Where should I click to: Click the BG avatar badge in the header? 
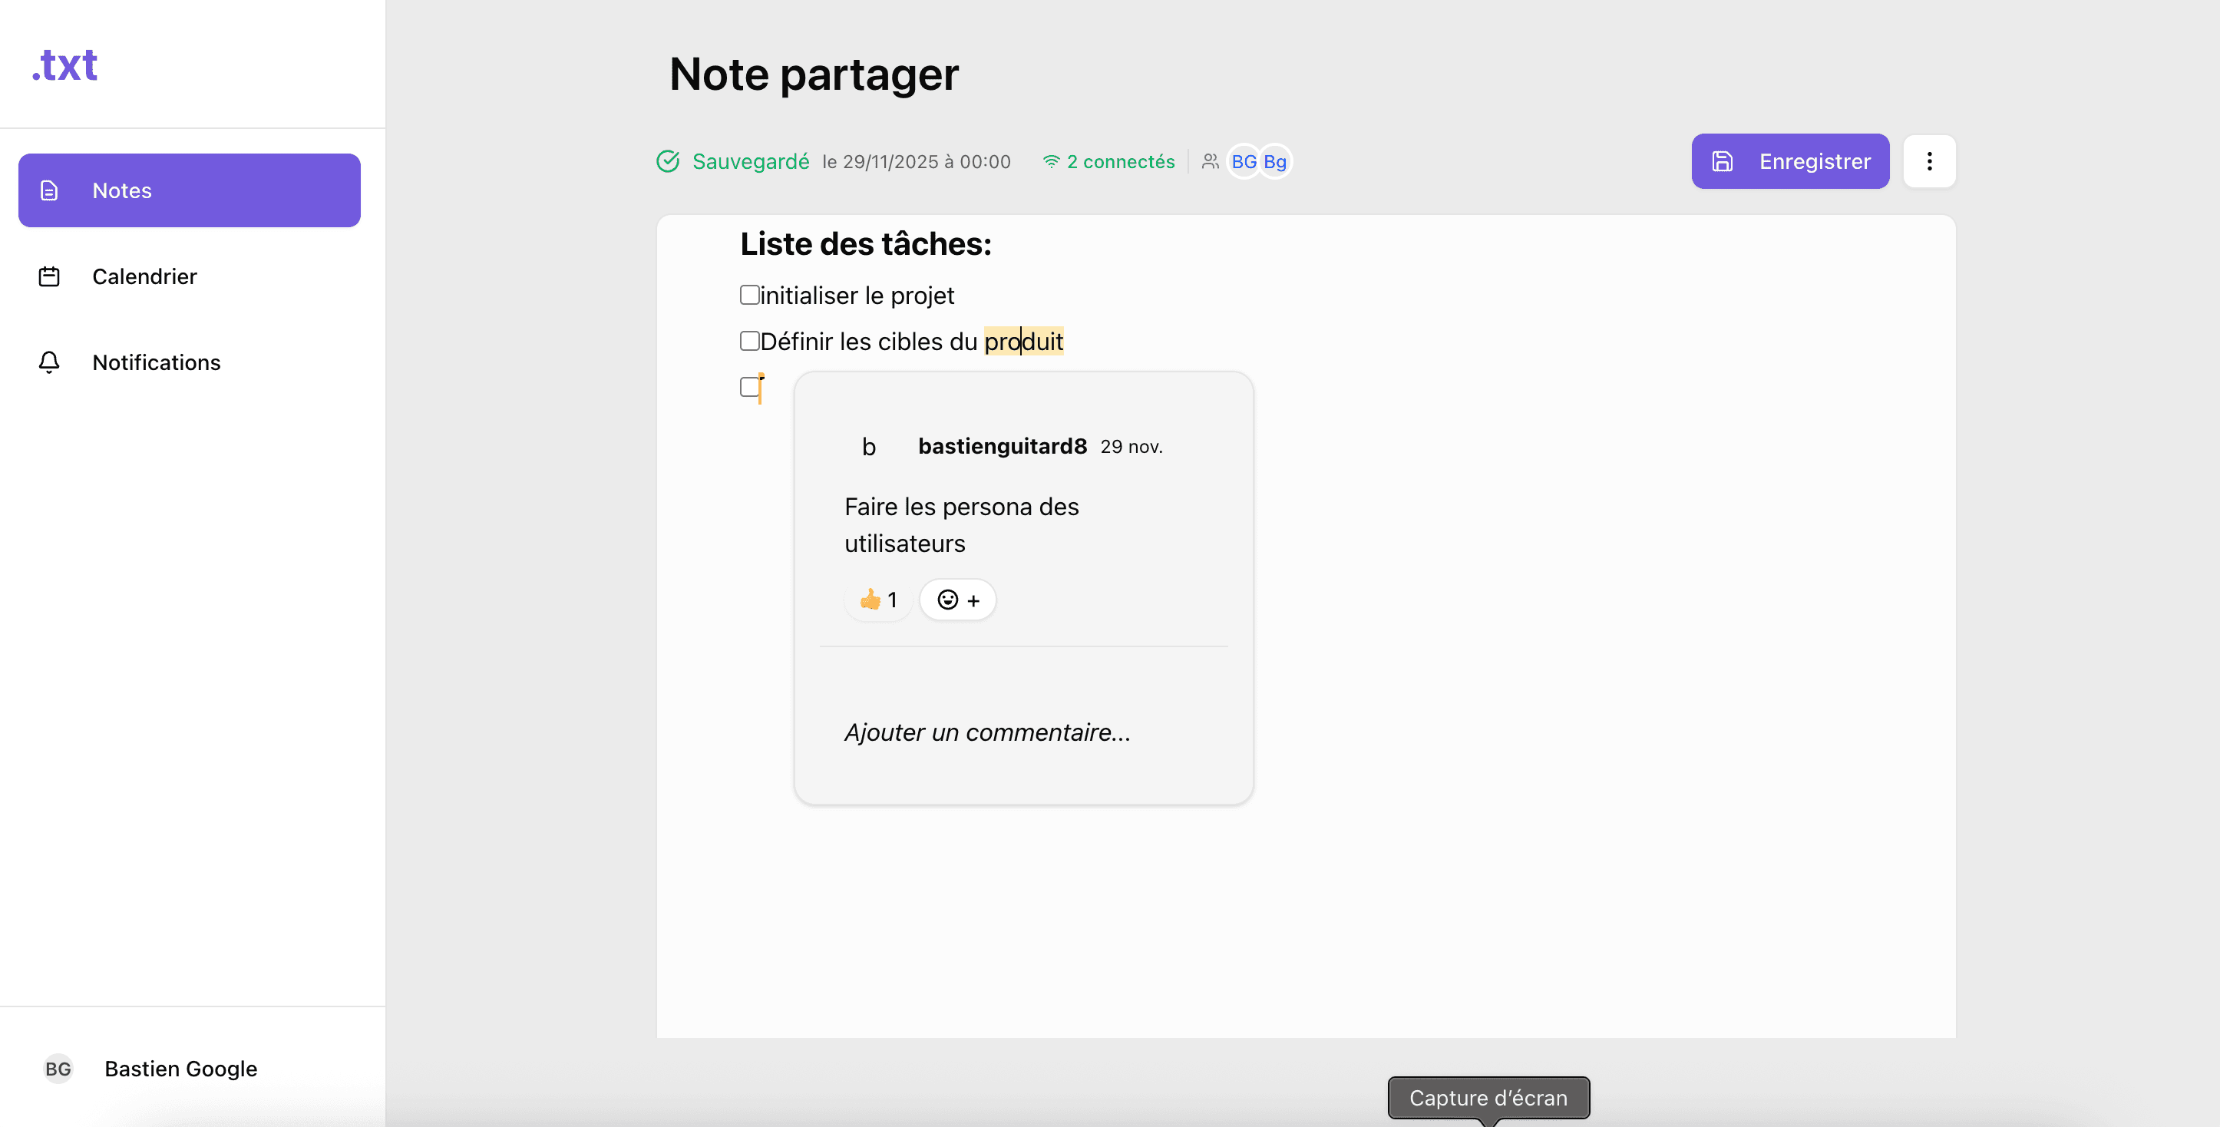[x=1243, y=161]
